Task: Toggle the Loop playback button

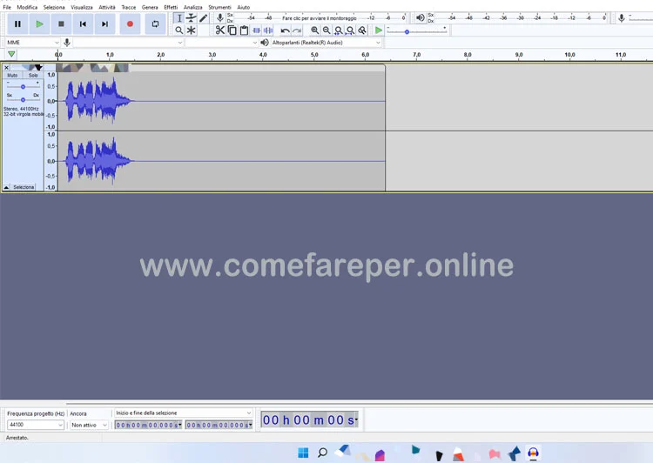Action: (x=155, y=24)
